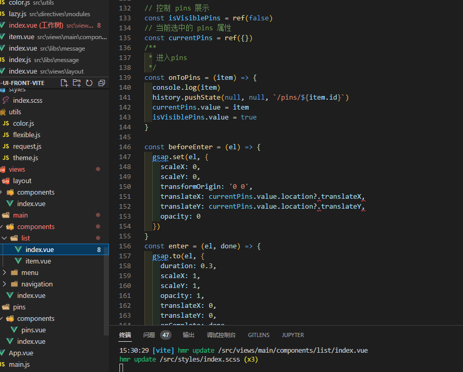Click the Vue icon beside App.vue
Screen dimensions: 463x372
tap(3, 353)
